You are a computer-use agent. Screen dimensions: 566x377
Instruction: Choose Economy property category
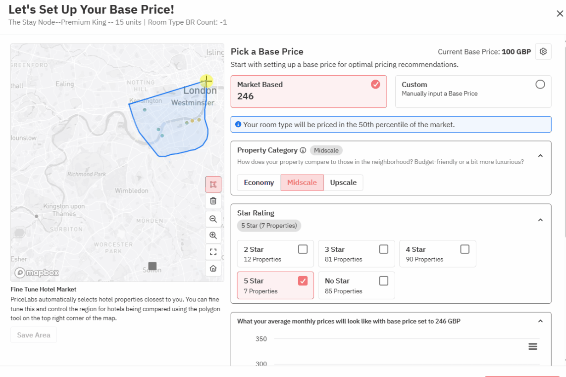[x=259, y=183]
